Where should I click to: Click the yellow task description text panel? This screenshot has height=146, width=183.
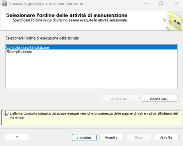91,118
